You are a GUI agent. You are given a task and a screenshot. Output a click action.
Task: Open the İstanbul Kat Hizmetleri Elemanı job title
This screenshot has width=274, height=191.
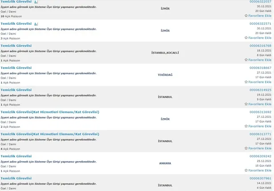(50, 134)
